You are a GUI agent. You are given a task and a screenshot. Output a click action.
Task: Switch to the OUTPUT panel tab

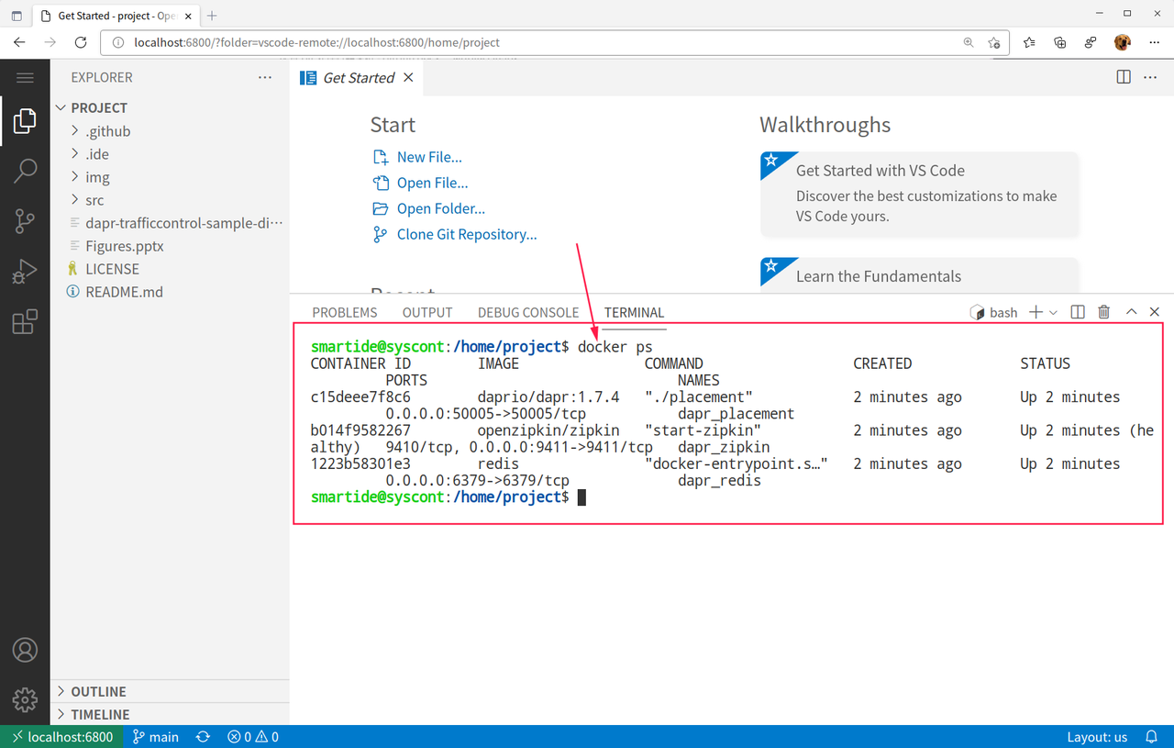427,312
